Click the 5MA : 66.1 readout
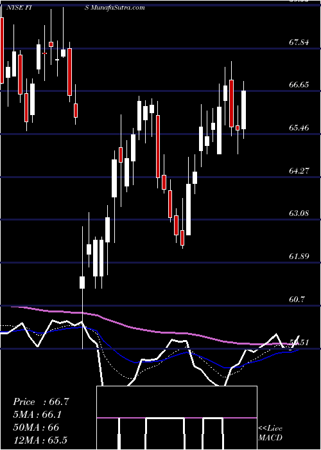Viewport: 321px width, 450px height. 37,415
